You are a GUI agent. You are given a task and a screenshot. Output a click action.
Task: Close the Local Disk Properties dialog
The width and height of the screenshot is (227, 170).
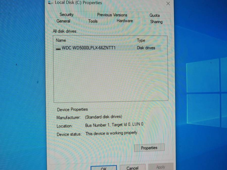(168, 4)
